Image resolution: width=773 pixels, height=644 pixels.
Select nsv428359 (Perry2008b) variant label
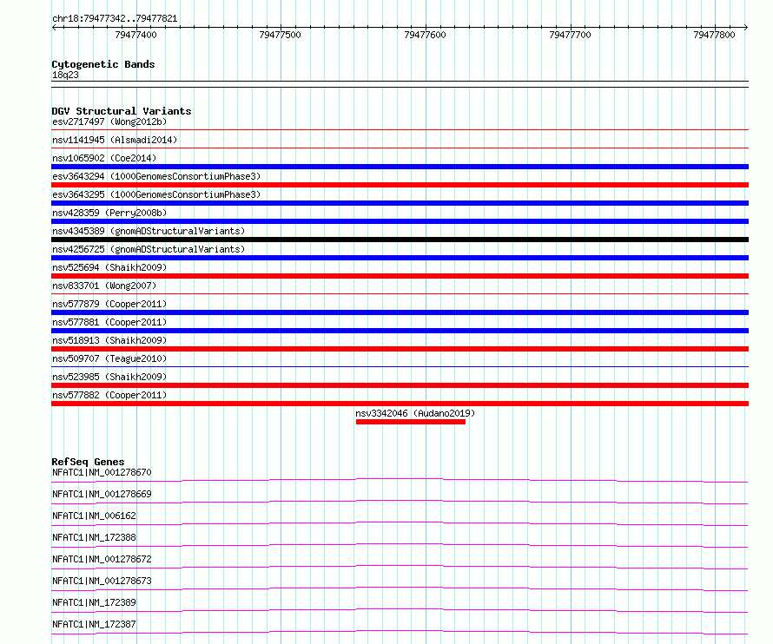[109, 213]
